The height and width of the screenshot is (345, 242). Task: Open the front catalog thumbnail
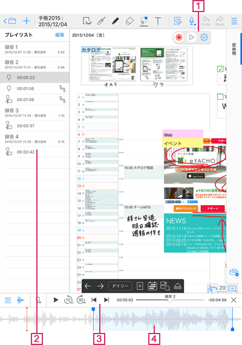(x=112, y=64)
